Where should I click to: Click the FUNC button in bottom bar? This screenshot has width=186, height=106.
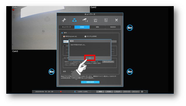click(x=109, y=92)
